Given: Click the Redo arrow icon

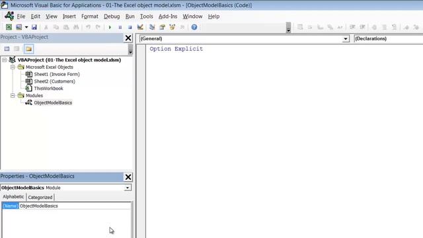Looking at the screenshot, I should 98,27.
